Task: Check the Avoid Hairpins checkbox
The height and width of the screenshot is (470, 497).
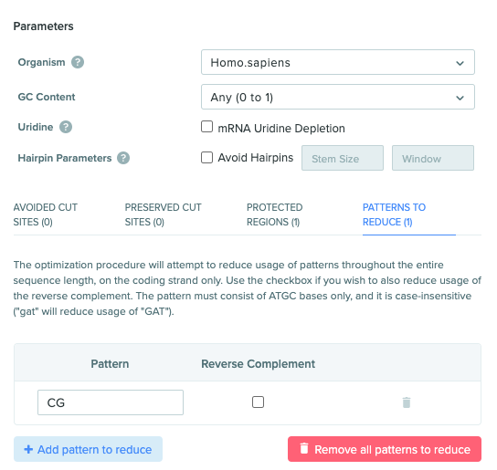Action: 207,157
